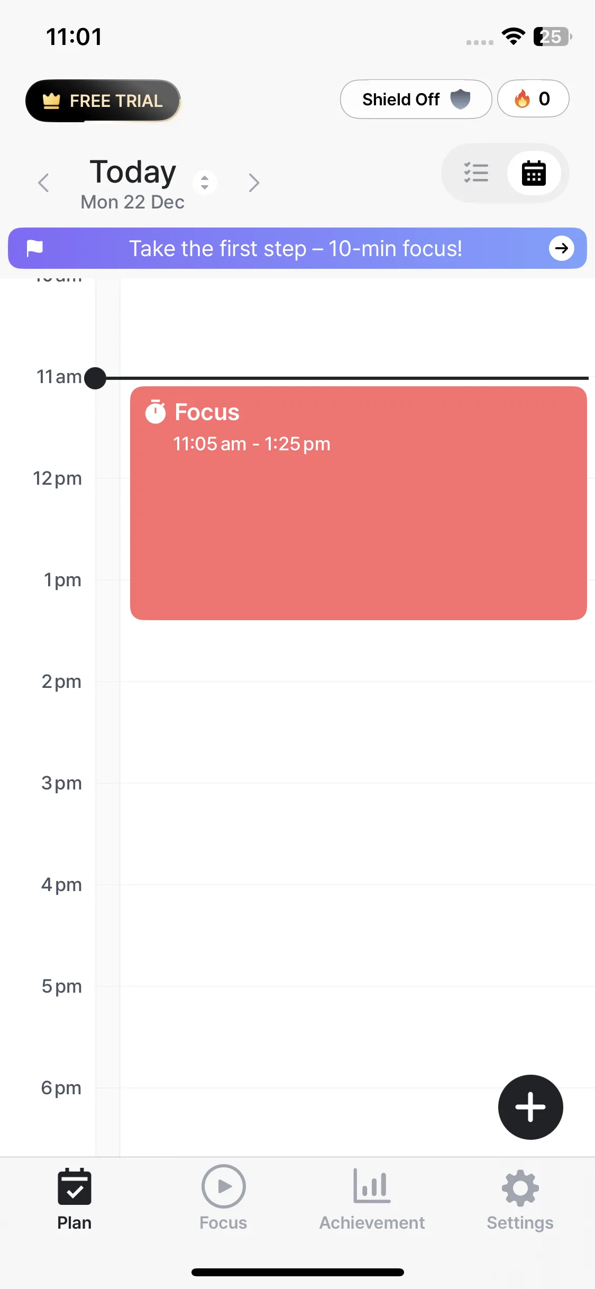The height and width of the screenshot is (1289, 595).
Task: Tap the black plus add-task button
Action: pyautogui.click(x=530, y=1106)
